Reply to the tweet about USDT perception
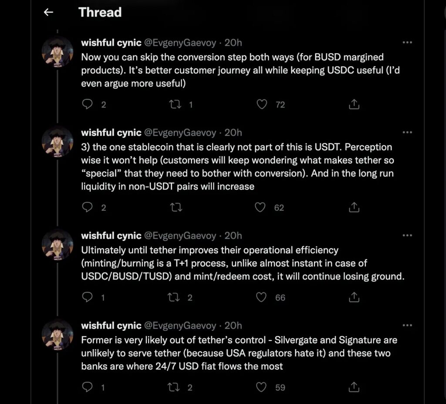The width and height of the screenshot is (446, 404). coord(88,208)
